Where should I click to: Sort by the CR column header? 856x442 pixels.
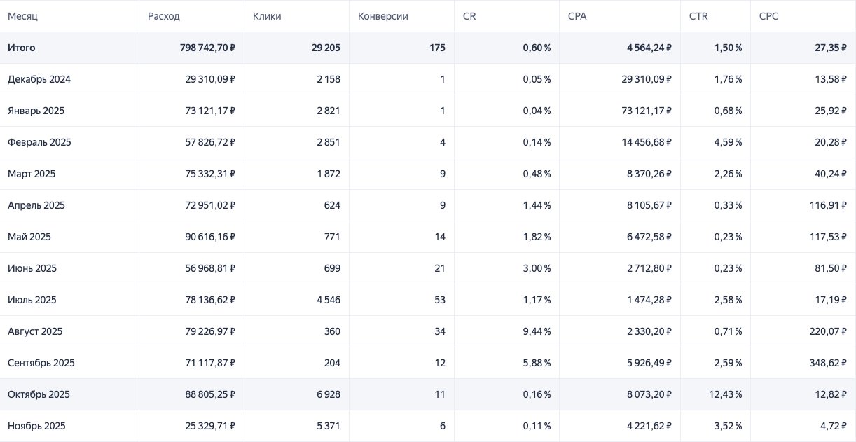[x=469, y=16]
